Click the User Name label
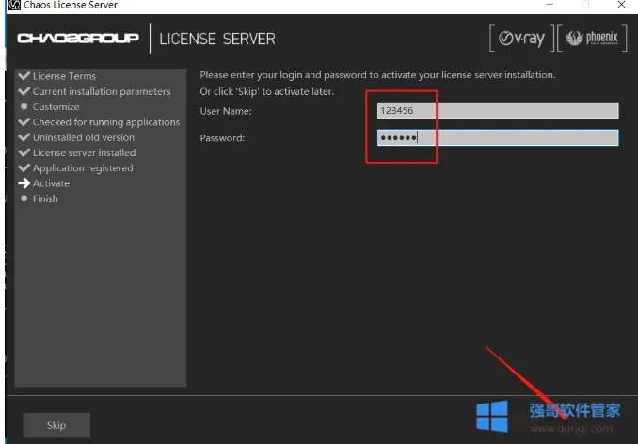 pos(226,111)
